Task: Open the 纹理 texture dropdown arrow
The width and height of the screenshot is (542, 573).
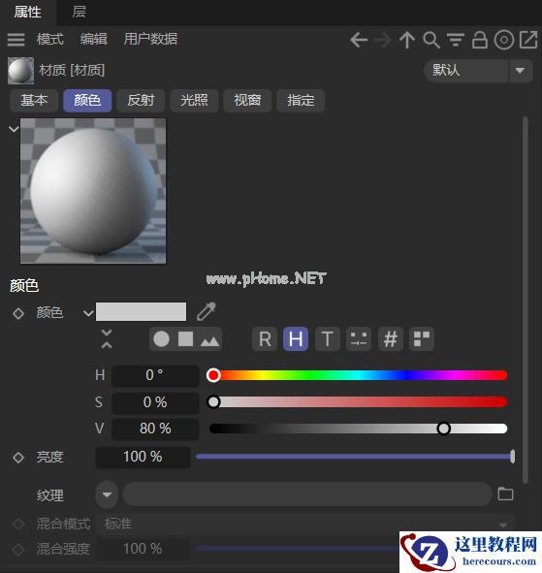Action: [x=107, y=494]
